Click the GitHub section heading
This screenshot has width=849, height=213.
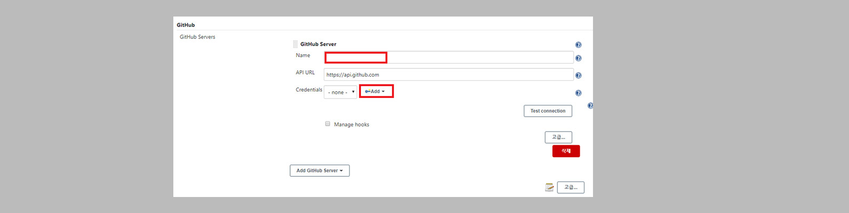[186, 25]
